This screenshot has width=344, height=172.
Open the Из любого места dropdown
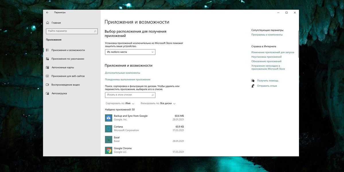[x=130, y=52]
